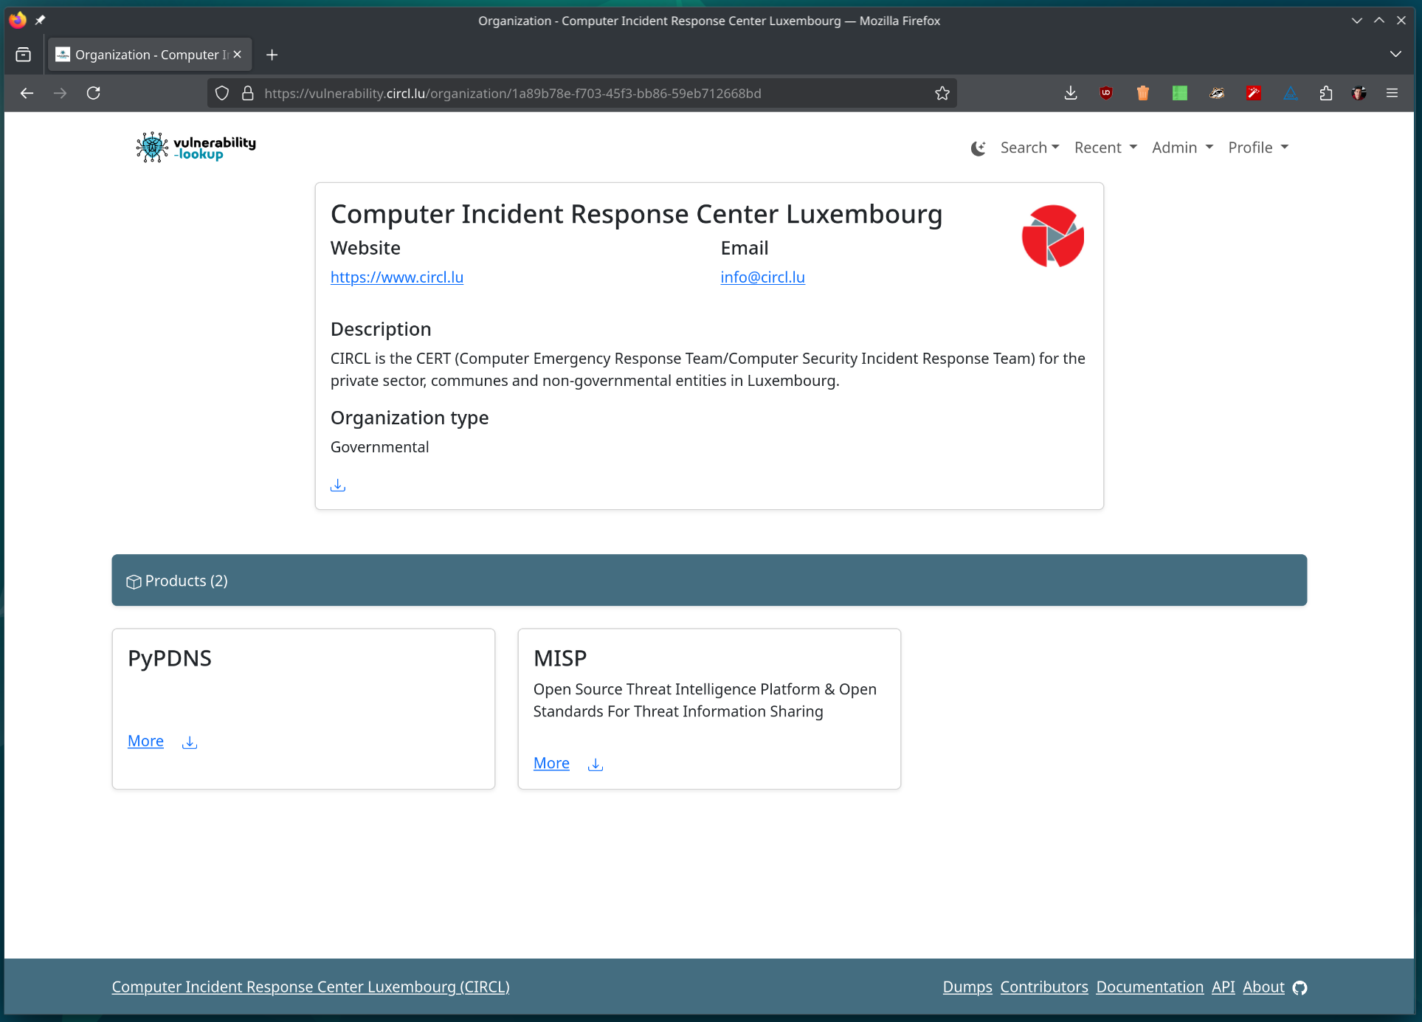Open the uBlock Origin extension icon
1422x1022 pixels.
tap(1106, 93)
